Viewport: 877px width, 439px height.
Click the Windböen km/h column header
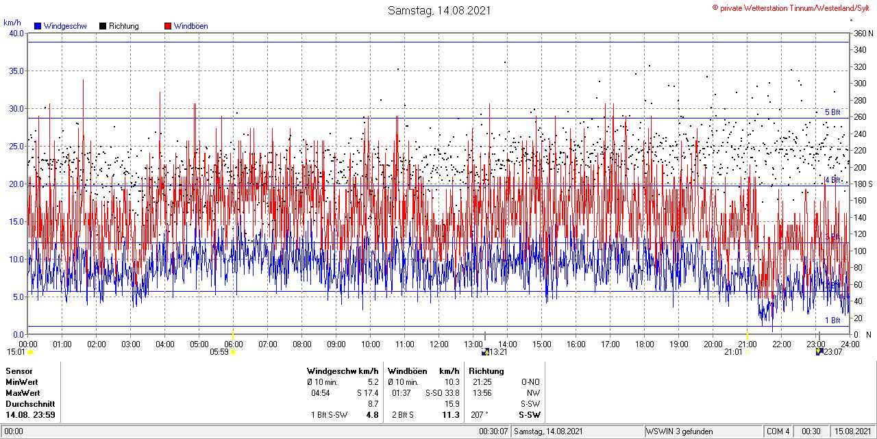pyautogui.click(x=423, y=371)
